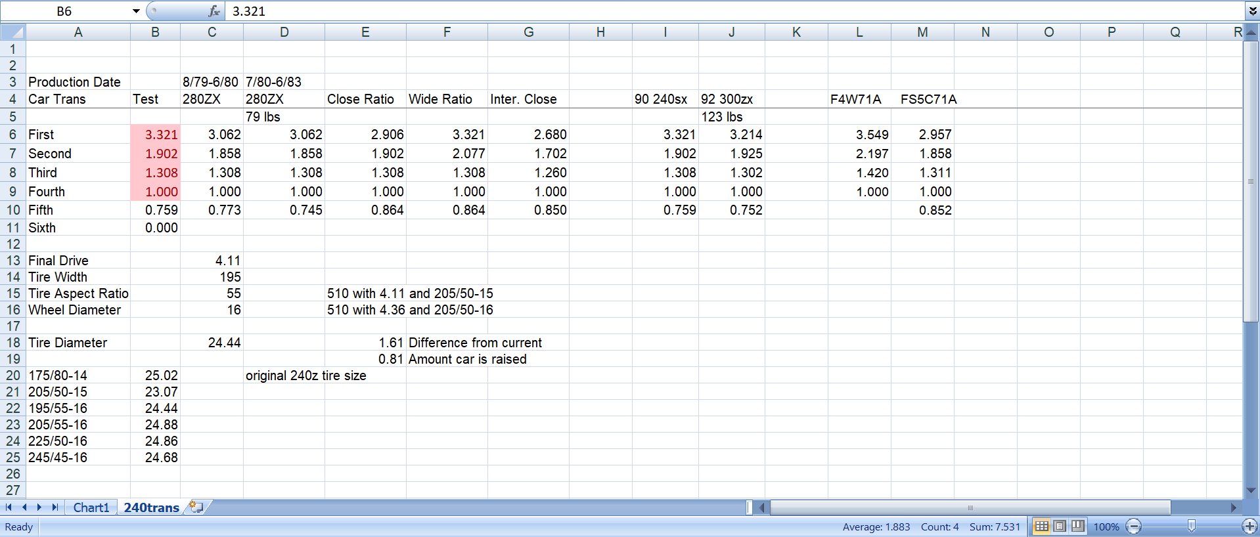The height and width of the screenshot is (537, 1260).
Task: Go to previous sheet tab arrow
Action: pos(24,507)
